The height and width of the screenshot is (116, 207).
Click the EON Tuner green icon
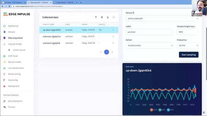tap(4, 56)
